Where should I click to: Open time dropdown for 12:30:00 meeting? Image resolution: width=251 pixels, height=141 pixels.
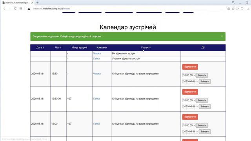189,100
